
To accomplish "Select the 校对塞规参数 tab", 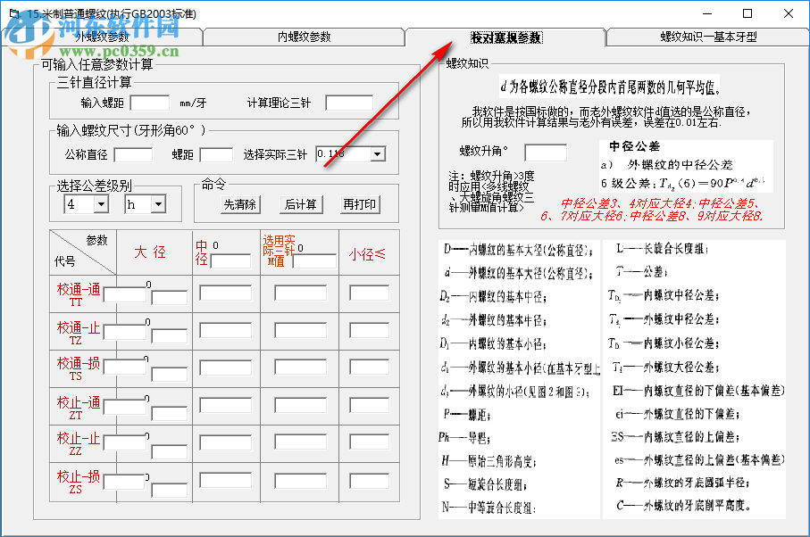I will tap(505, 36).
